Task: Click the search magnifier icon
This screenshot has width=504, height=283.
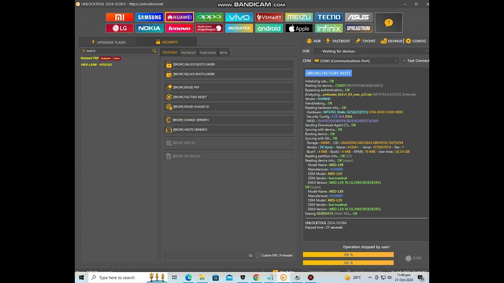Action: 154,51
